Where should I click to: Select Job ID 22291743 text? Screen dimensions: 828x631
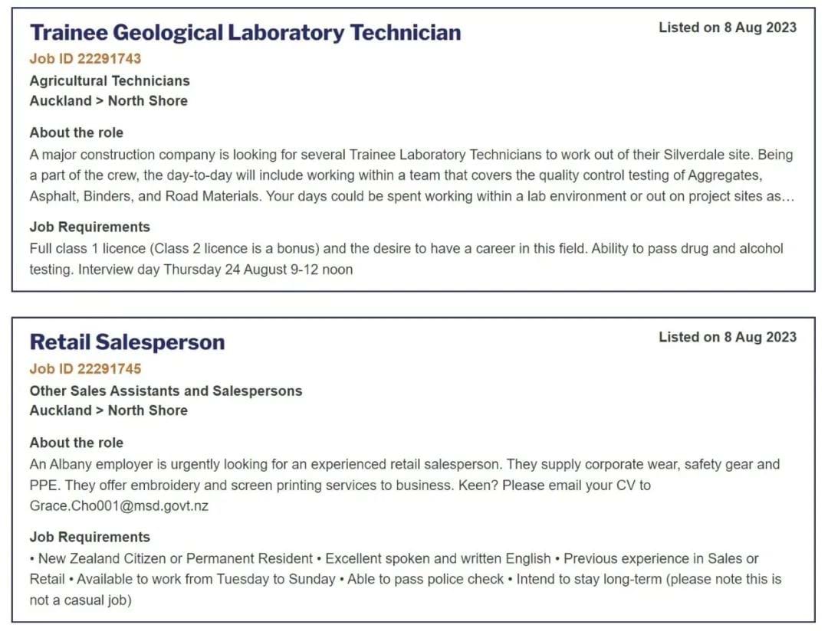pyautogui.click(x=86, y=58)
